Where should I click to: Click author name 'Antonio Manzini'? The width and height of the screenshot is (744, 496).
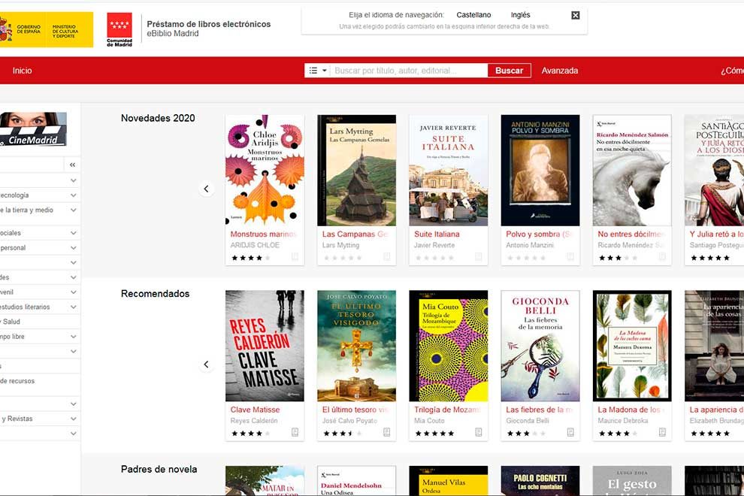point(530,246)
